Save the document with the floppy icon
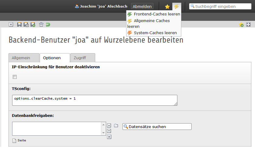 [19, 24]
